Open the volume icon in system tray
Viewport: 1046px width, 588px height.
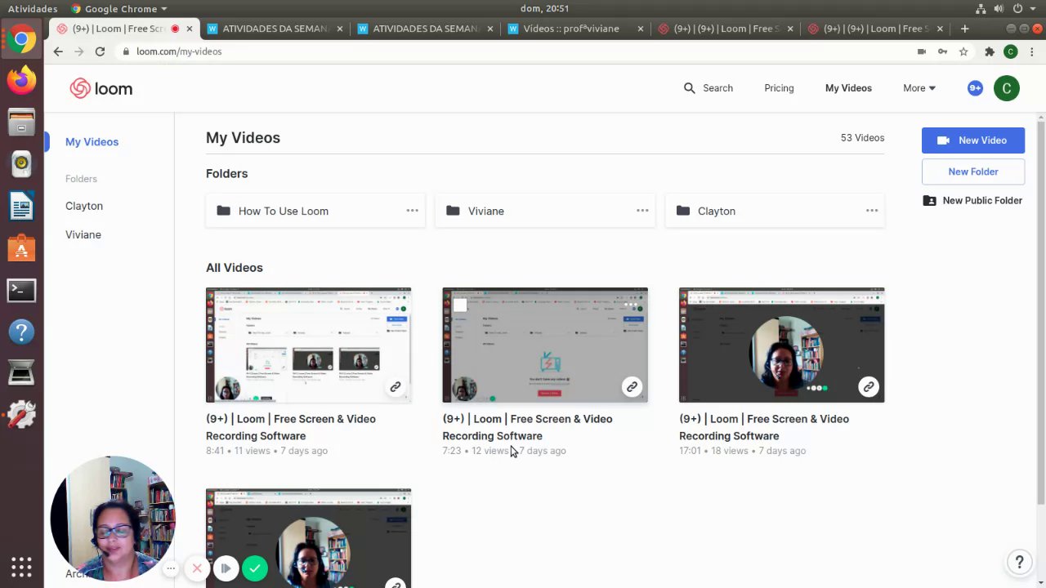click(998, 9)
